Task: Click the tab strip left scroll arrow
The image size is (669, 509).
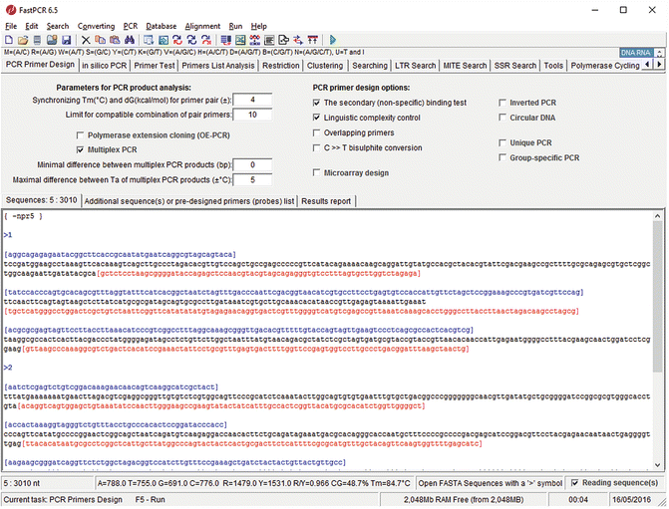Action: 648,65
